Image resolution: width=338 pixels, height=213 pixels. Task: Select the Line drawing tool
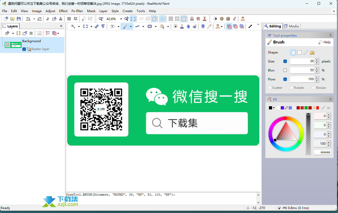click(137, 26)
